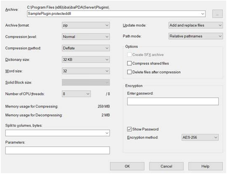The width and height of the screenshot is (227, 174).
Task: Click the browse '...' button next to archive path
Action: tap(217, 14)
